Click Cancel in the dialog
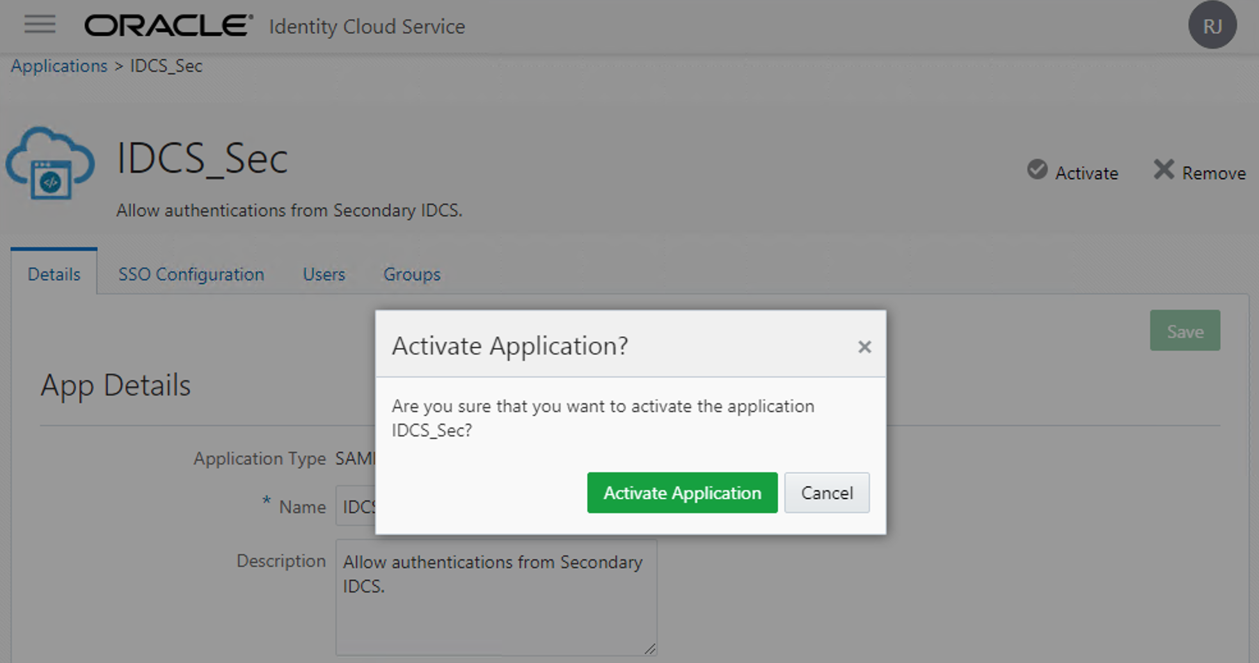The width and height of the screenshot is (1259, 663). pyautogui.click(x=827, y=493)
